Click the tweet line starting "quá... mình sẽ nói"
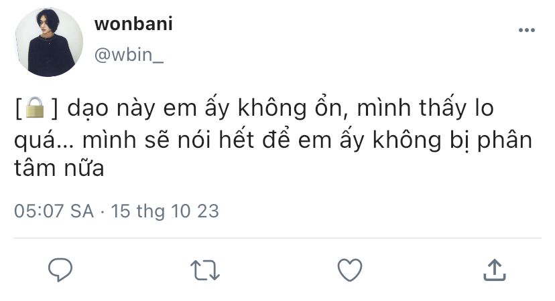The height and width of the screenshot is (301, 555). click(x=273, y=140)
